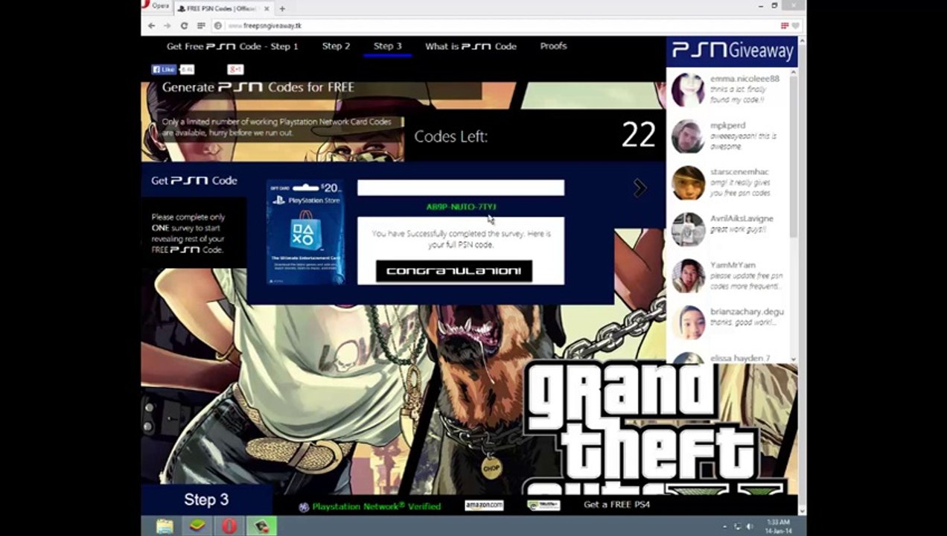Open the Speed Dial grid

click(201, 25)
